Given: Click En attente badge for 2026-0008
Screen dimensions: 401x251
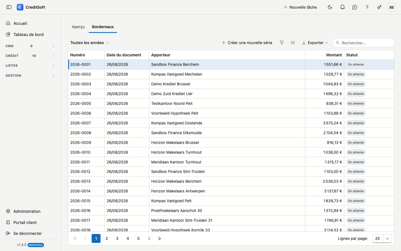Looking at the screenshot, I should (356, 133).
